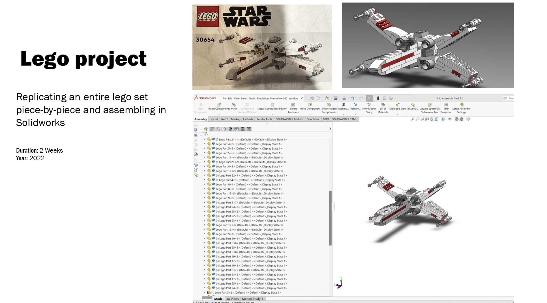Open the DisplayManager color sphere tab icon

coord(230,129)
